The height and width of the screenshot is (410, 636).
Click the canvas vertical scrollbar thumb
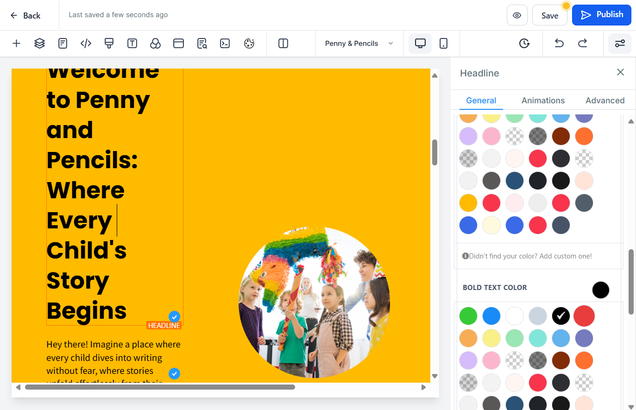tap(434, 152)
